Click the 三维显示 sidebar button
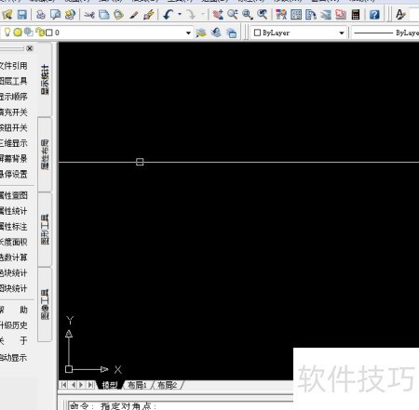The height and width of the screenshot is (410, 419). pos(14,143)
